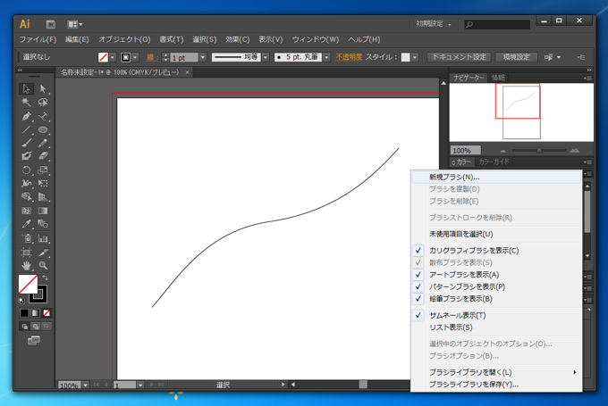Select the Eyedropper tool
608x406 pixels.
(x=26, y=224)
